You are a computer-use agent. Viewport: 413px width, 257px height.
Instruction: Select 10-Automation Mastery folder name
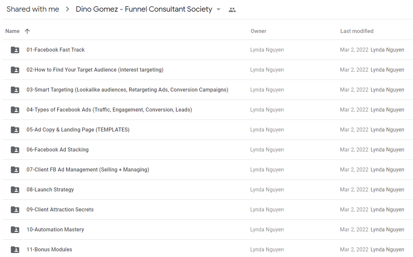point(55,229)
